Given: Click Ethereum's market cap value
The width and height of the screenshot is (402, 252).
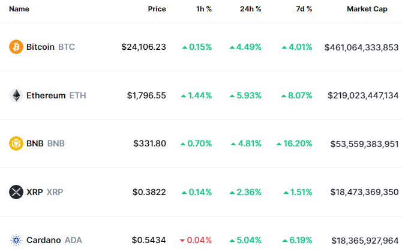Looking at the screenshot, I should [x=362, y=95].
